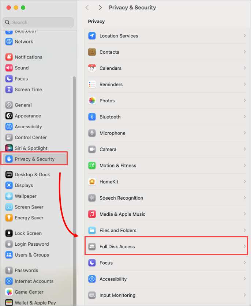
Task: Open Files and Folders via chevron
Action: [244, 230]
